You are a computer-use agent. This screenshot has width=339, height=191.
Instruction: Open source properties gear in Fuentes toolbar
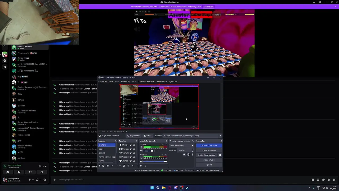pyautogui.click(x=128, y=166)
